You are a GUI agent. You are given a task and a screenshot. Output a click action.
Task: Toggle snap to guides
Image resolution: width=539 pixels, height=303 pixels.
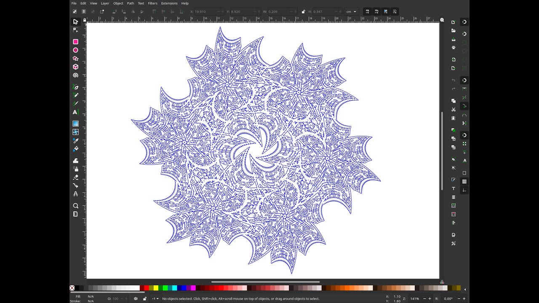464,190
